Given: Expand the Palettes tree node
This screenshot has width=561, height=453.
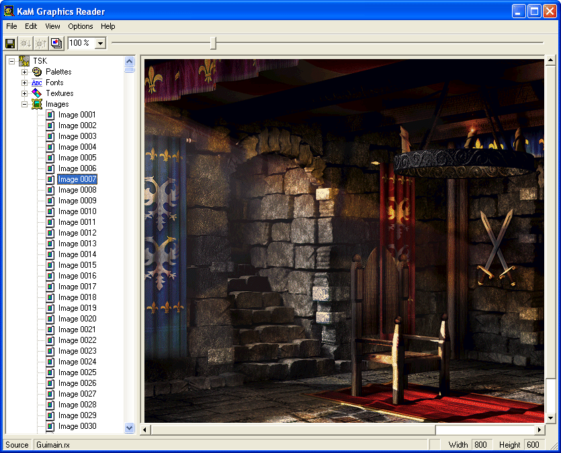Looking at the screenshot, I should pos(25,72).
